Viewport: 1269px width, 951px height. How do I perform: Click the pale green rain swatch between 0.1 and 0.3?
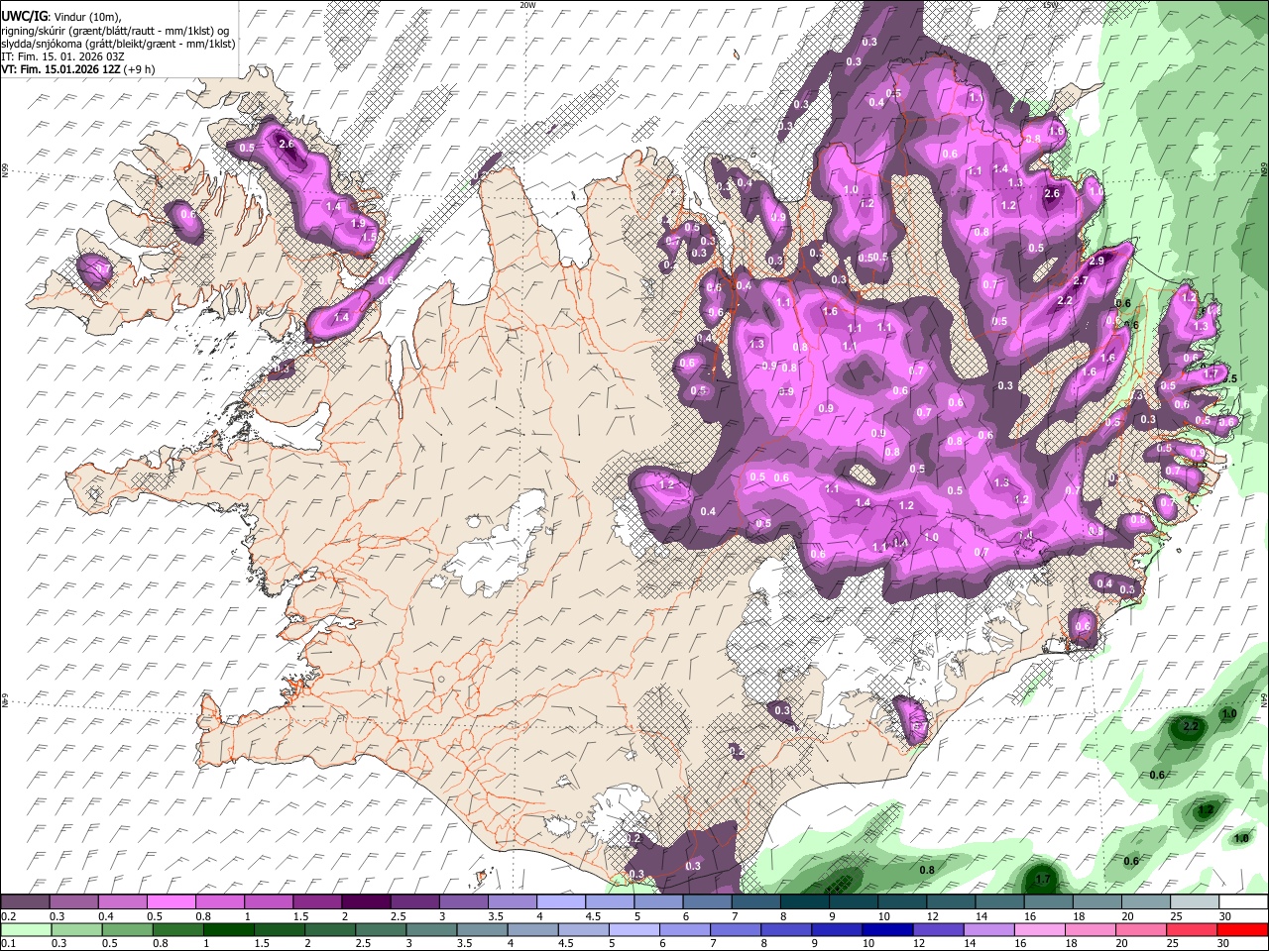(26, 930)
